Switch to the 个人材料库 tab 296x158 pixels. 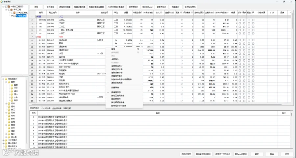click(x=46, y=109)
